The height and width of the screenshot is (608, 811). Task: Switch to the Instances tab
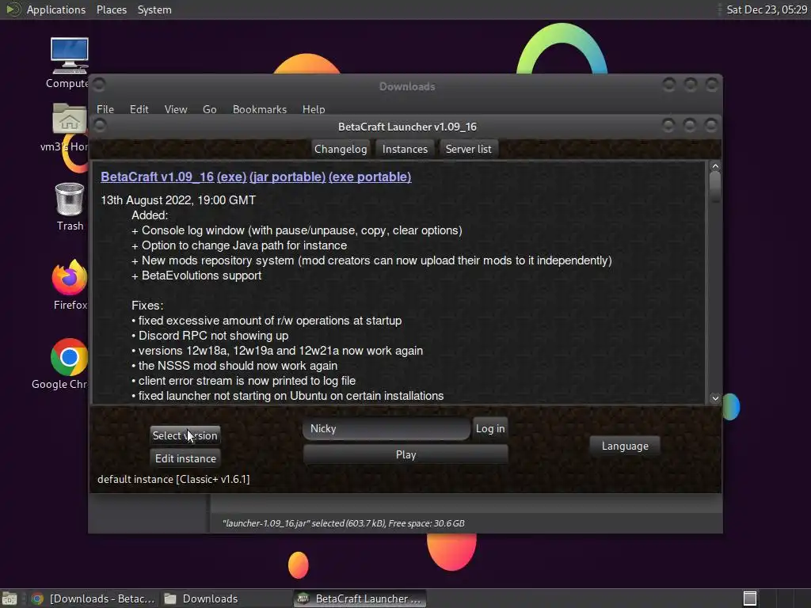tap(405, 149)
